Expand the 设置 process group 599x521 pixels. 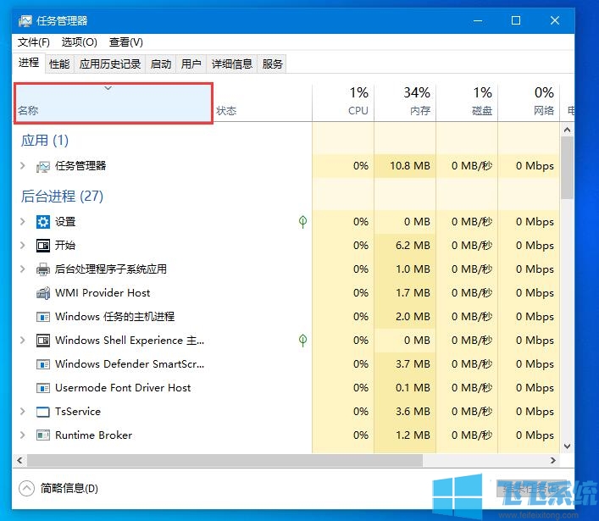coord(23,222)
